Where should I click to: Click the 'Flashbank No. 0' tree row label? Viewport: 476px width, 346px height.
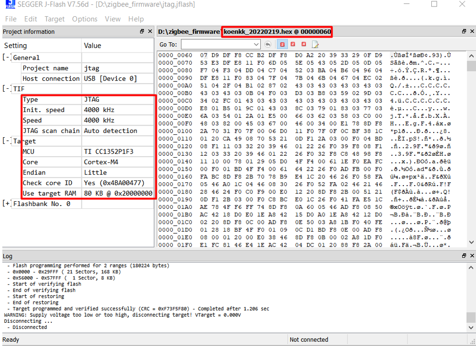tap(41, 204)
